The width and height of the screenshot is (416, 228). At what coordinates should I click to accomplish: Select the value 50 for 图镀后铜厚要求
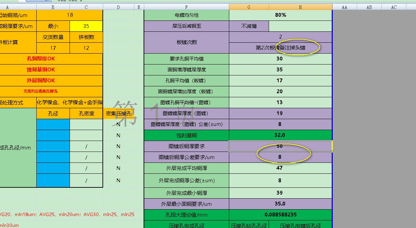281,146
